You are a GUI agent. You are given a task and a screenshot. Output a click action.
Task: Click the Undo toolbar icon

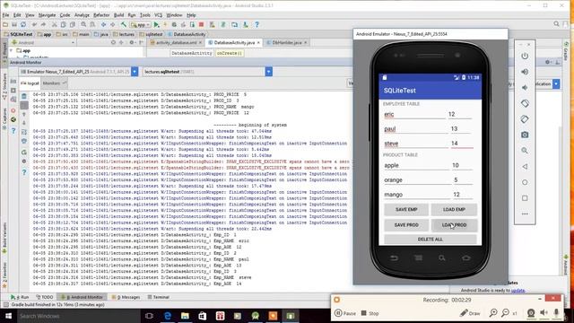coord(34,24)
